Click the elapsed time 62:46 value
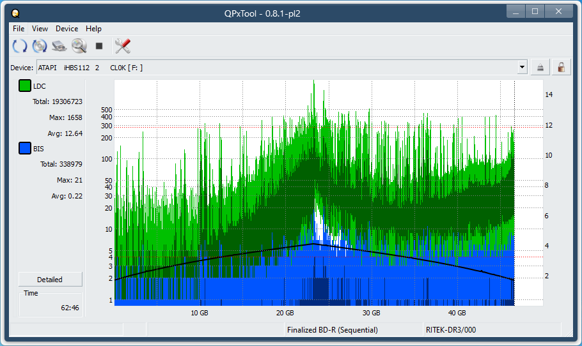This screenshot has width=582, height=346. pos(70,308)
